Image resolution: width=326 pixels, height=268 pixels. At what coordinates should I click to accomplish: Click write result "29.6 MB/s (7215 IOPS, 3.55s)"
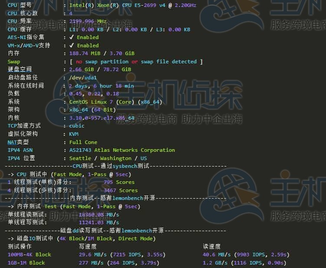tap(122, 255)
